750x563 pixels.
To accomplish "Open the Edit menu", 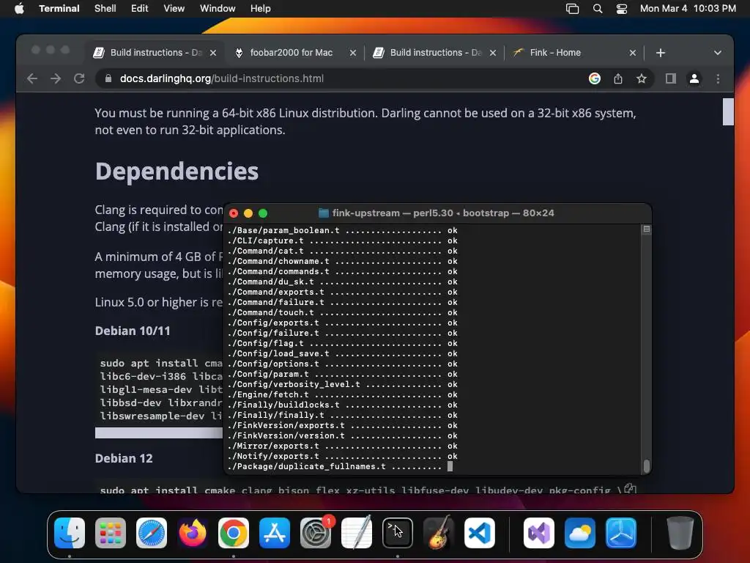I will [x=140, y=9].
